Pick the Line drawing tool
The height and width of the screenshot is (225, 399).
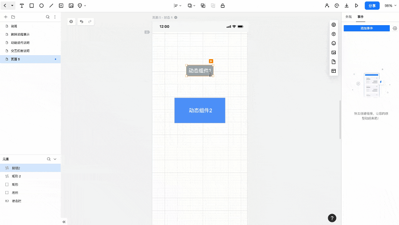tap(51, 6)
